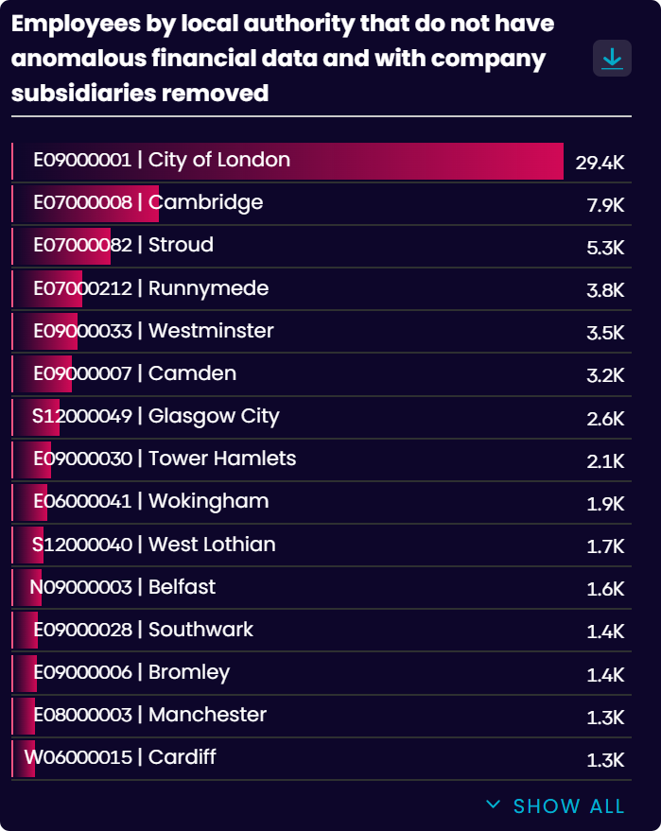
Task: Select the Camden row
Action: pos(322,374)
